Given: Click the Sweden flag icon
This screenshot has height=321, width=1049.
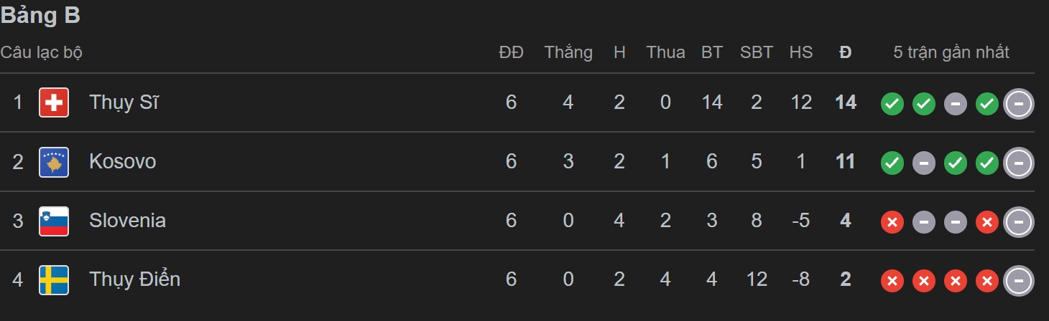Looking at the screenshot, I should [x=54, y=279].
